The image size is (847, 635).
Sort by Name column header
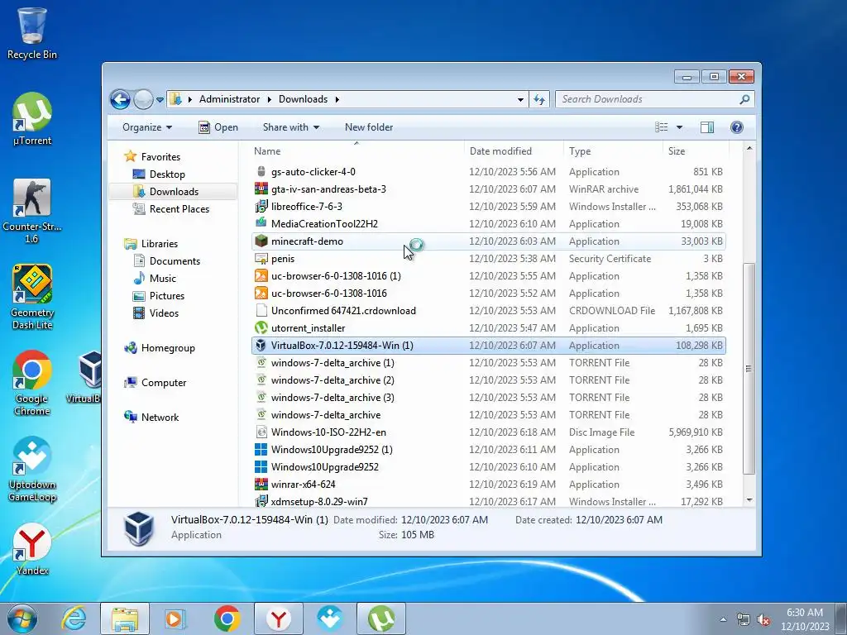[x=357, y=151]
